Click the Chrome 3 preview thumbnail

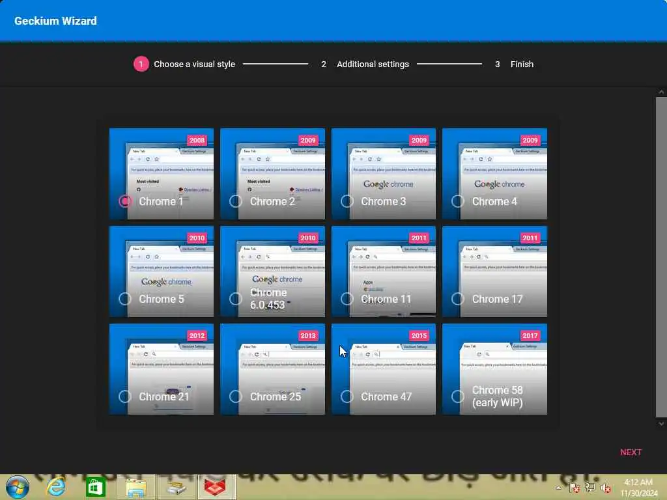tap(384, 173)
